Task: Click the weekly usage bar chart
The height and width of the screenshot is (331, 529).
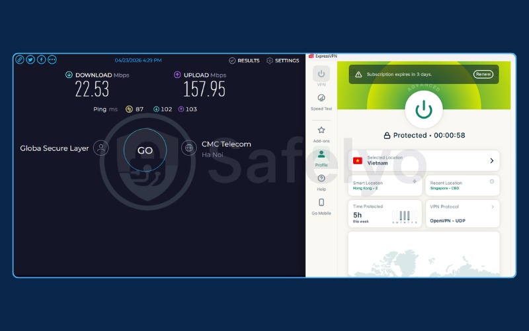Action: (x=405, y=217)
